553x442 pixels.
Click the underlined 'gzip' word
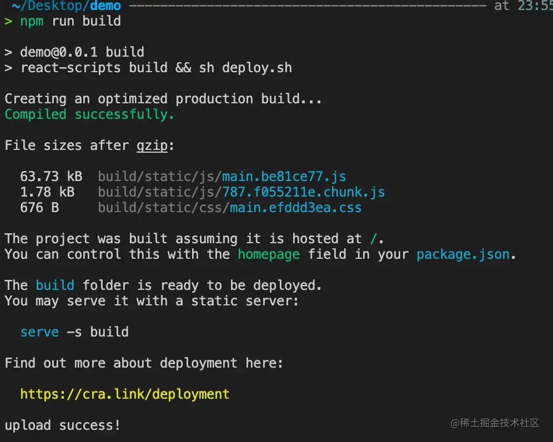(152, 145)
